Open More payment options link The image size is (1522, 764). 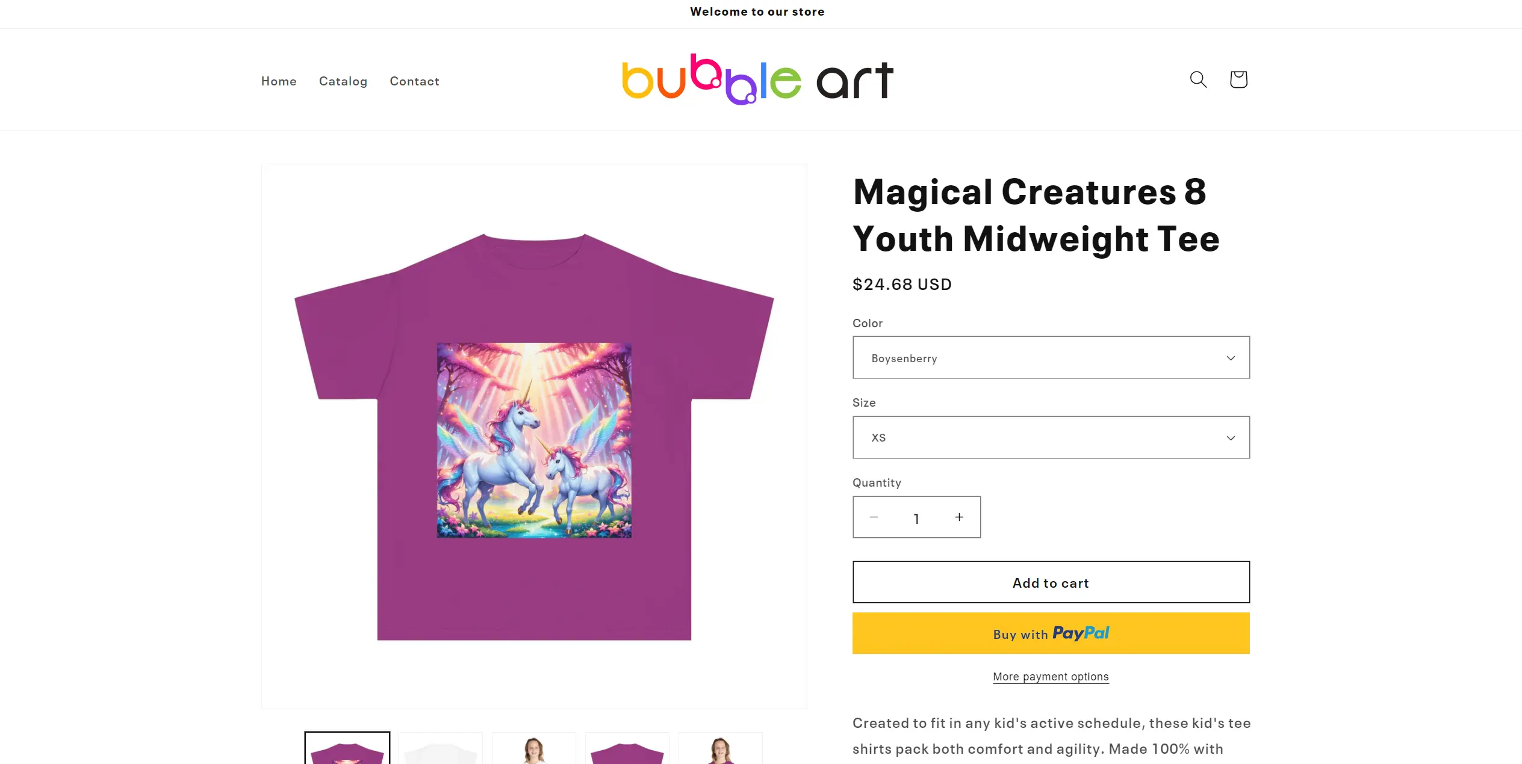(x=1051, y=677)
